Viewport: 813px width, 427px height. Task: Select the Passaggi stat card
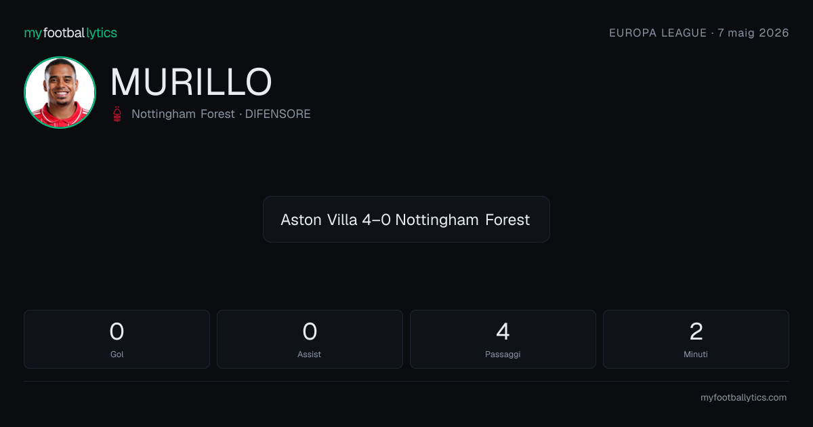pos(503,339)
